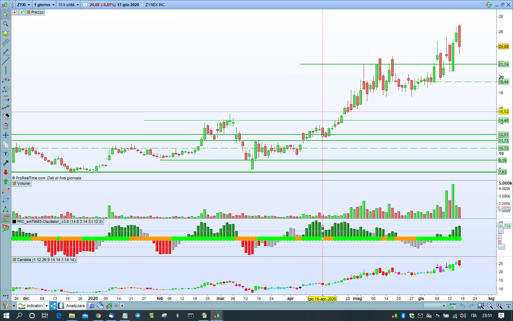The width and height of the screenshot is (513, 321).
Task: Click the copy objects tool
Action: (5, 144)
